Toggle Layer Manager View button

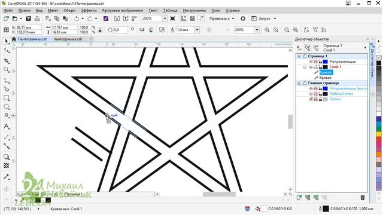(316, 48)
